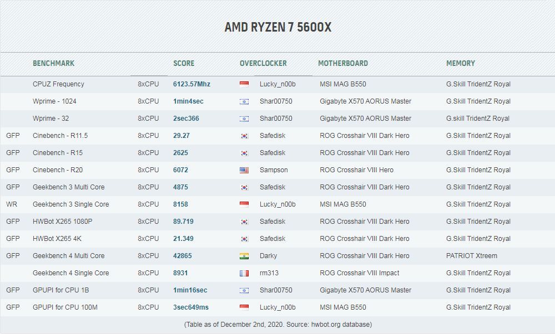Viewport: 555px width, 334px height.
Task: Click the Korea flag in HWBot X265 1080P row
Action: point(244,222)
